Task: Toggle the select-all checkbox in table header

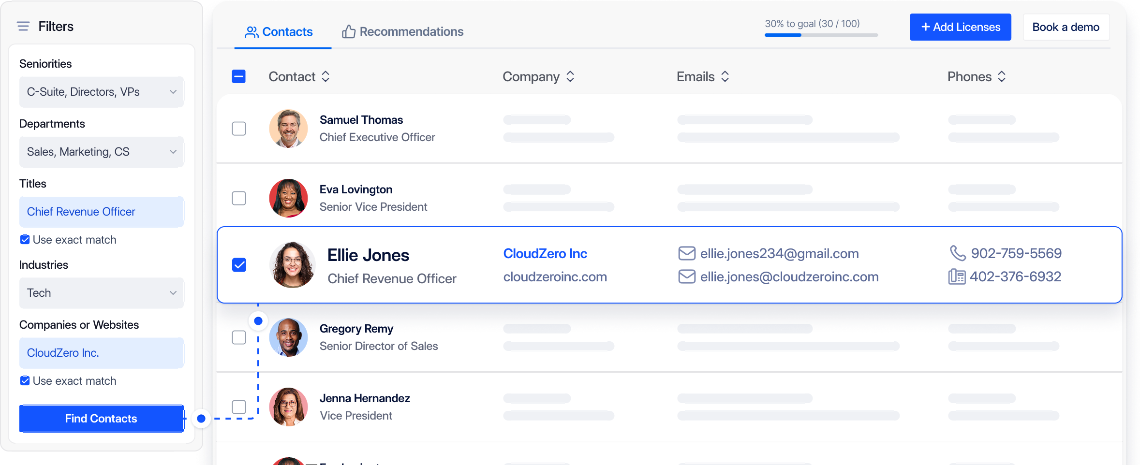Action: (x=239, y=76)
